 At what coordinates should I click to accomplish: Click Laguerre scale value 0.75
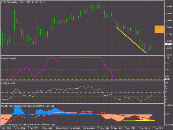pyautogui.click(x=167, y=63)
